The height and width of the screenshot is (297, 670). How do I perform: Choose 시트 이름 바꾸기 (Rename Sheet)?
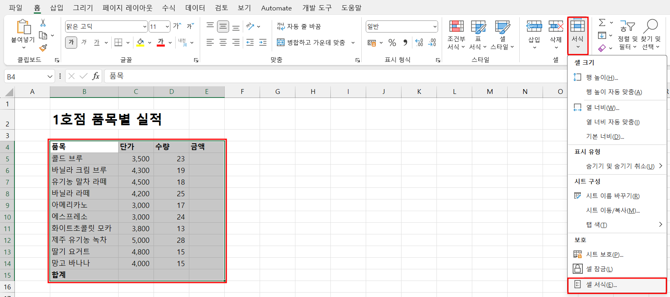pyautogui.click(x=617, y=196)
